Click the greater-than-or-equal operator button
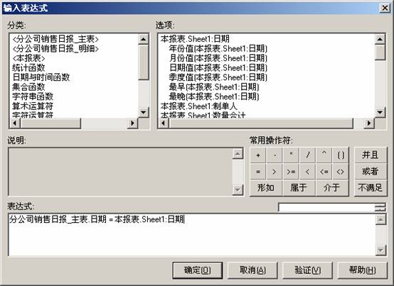Screen dimensions: 394x286 coord(291,172)
